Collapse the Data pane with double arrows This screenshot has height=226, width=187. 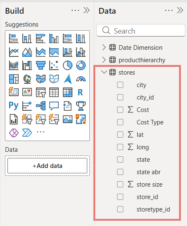(180, 10)
